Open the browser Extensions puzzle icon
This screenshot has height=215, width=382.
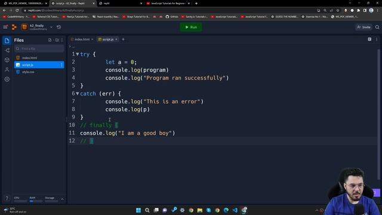[x=358, y=11]
